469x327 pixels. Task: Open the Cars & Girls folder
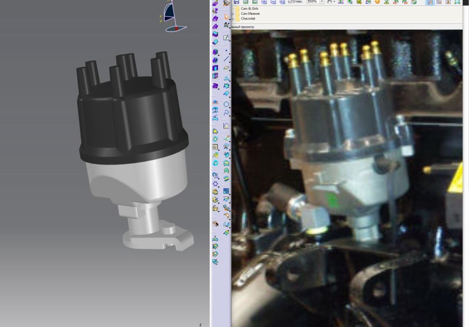click(249, 9)
